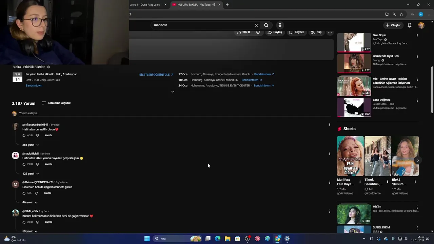This screenshot has height=244, width=434.
Task: Open options menu for MehmetÇETİNKAYA comment
Action: pyautogui.click(x=330, y=182)
